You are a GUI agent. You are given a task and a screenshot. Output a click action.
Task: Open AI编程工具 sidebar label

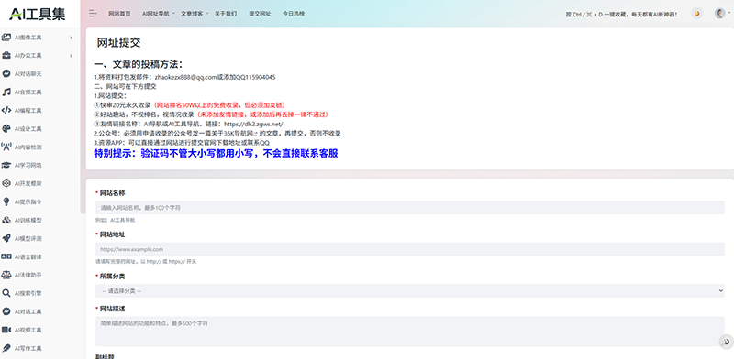[28, 110]
